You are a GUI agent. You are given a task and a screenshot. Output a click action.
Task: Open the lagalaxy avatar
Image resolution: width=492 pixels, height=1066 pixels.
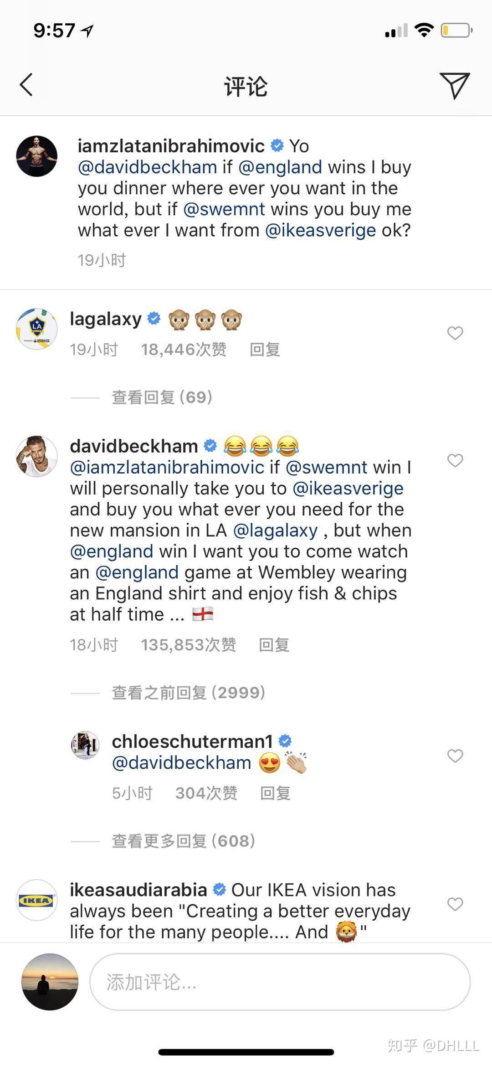[37, 329]
